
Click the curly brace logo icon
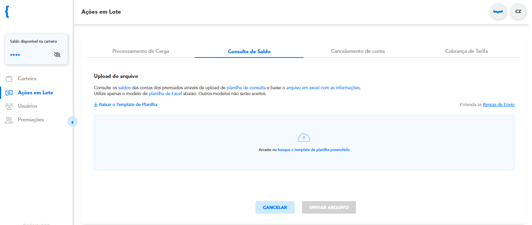(7, 12)
